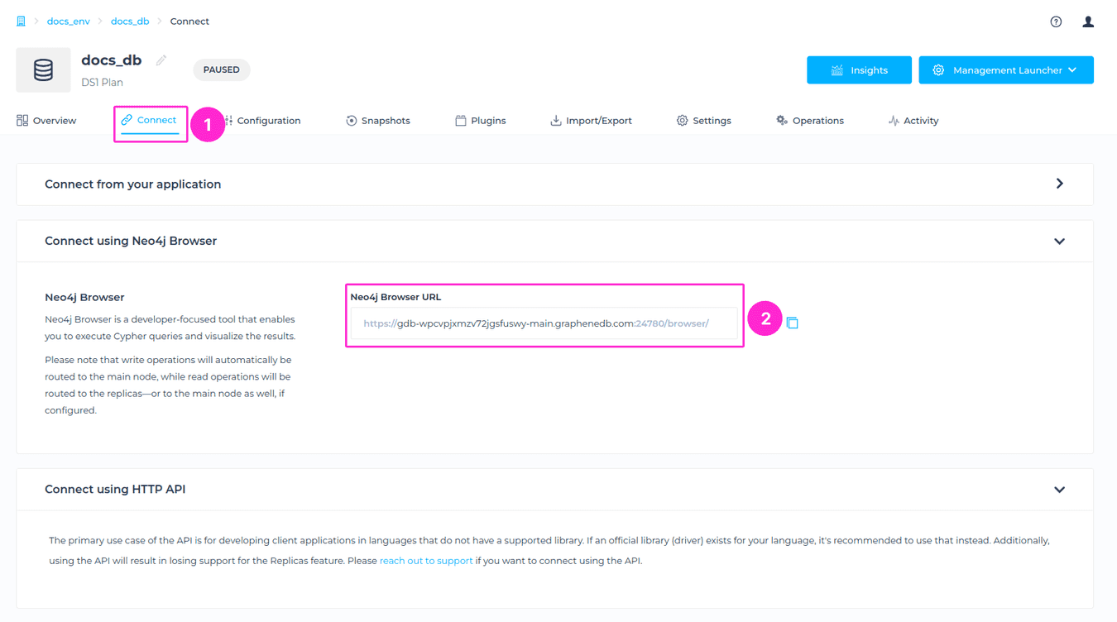Collapse the Connect using HTTP API section
Viewport: 1117px width, 622px height.
tap(1060, 489)
